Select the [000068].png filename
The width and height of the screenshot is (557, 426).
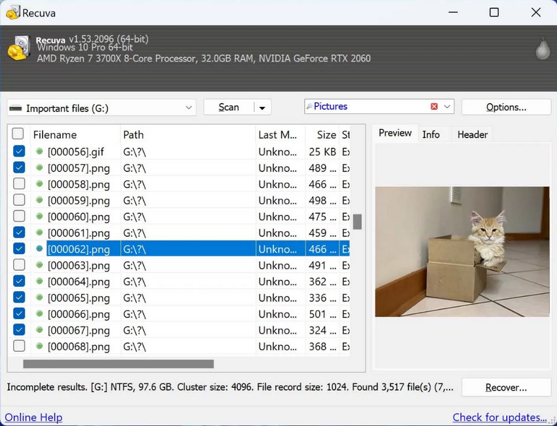click(79, 347)
